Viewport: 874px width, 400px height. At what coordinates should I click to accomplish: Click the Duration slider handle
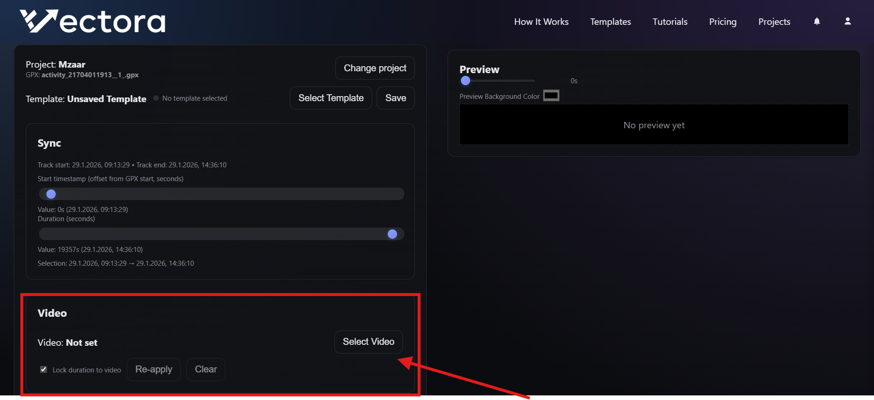[392, 234]
